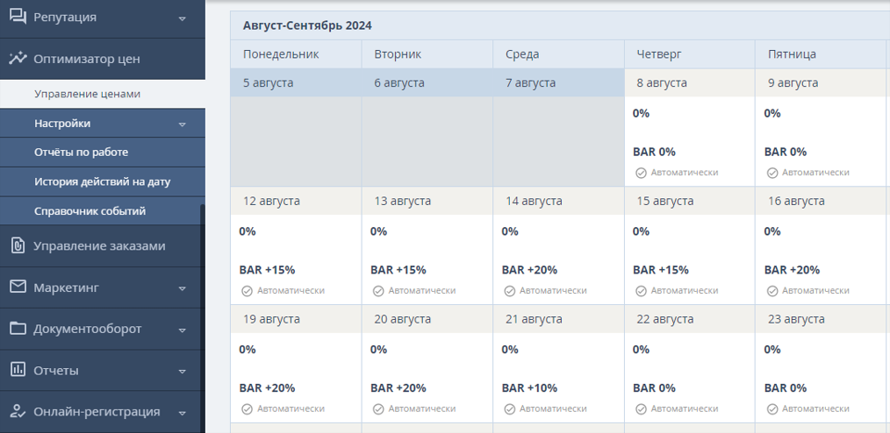Click BAR +15% on 12 августа
890x433 pixels.
coord(267,270)
